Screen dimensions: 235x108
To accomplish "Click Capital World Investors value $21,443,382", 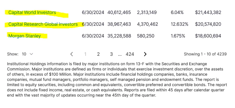I will [208, 12].
